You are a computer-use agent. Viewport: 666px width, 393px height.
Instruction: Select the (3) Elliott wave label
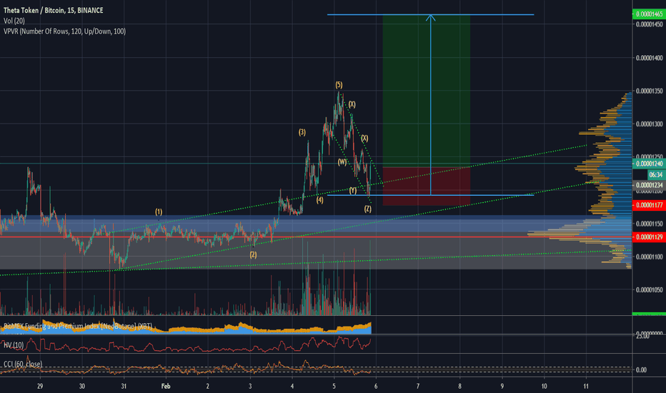click(x=302, y=132)
